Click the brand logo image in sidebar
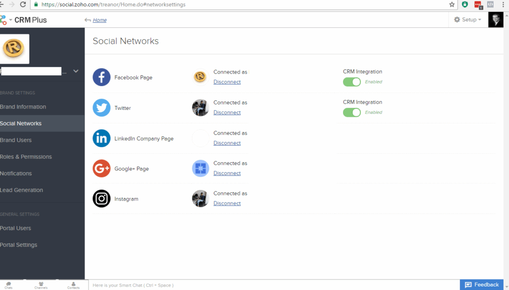 point(14,49)
